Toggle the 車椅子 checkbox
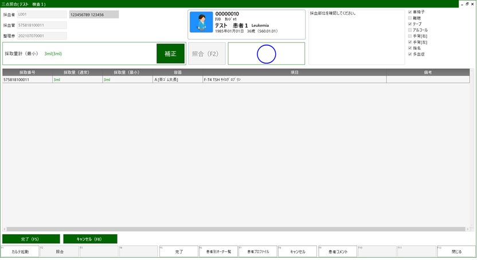The image size is (477, 260). pyautogui.click(x=410, y=12)
